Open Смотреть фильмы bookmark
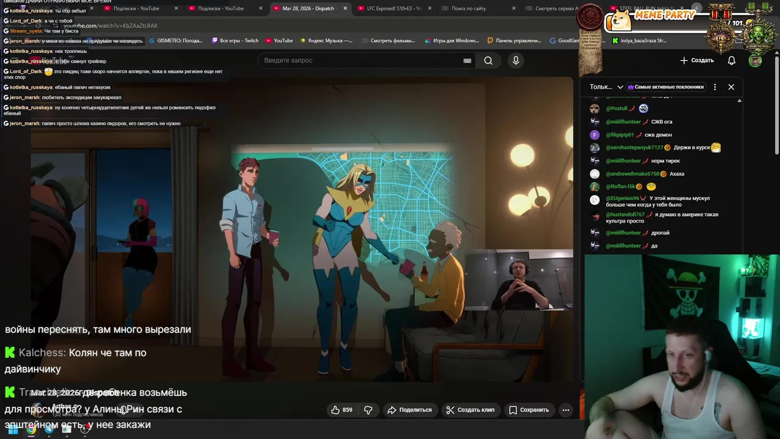The height and width of the screenshot is (439, 780). pos(388,41)
